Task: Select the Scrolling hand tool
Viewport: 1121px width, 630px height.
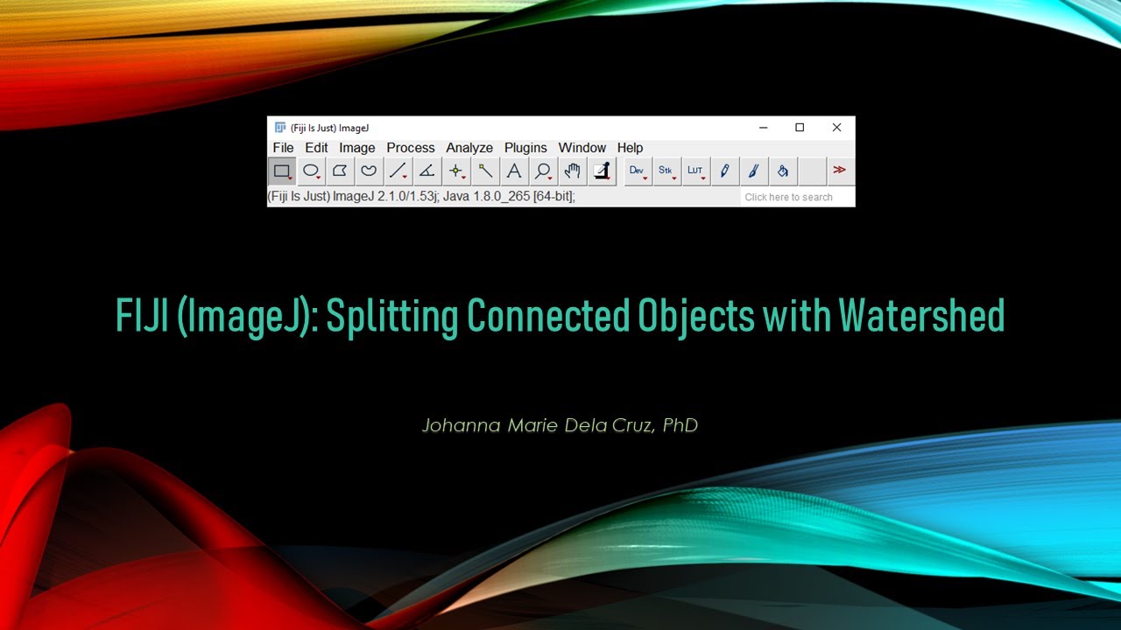Action: pos(572,171)
